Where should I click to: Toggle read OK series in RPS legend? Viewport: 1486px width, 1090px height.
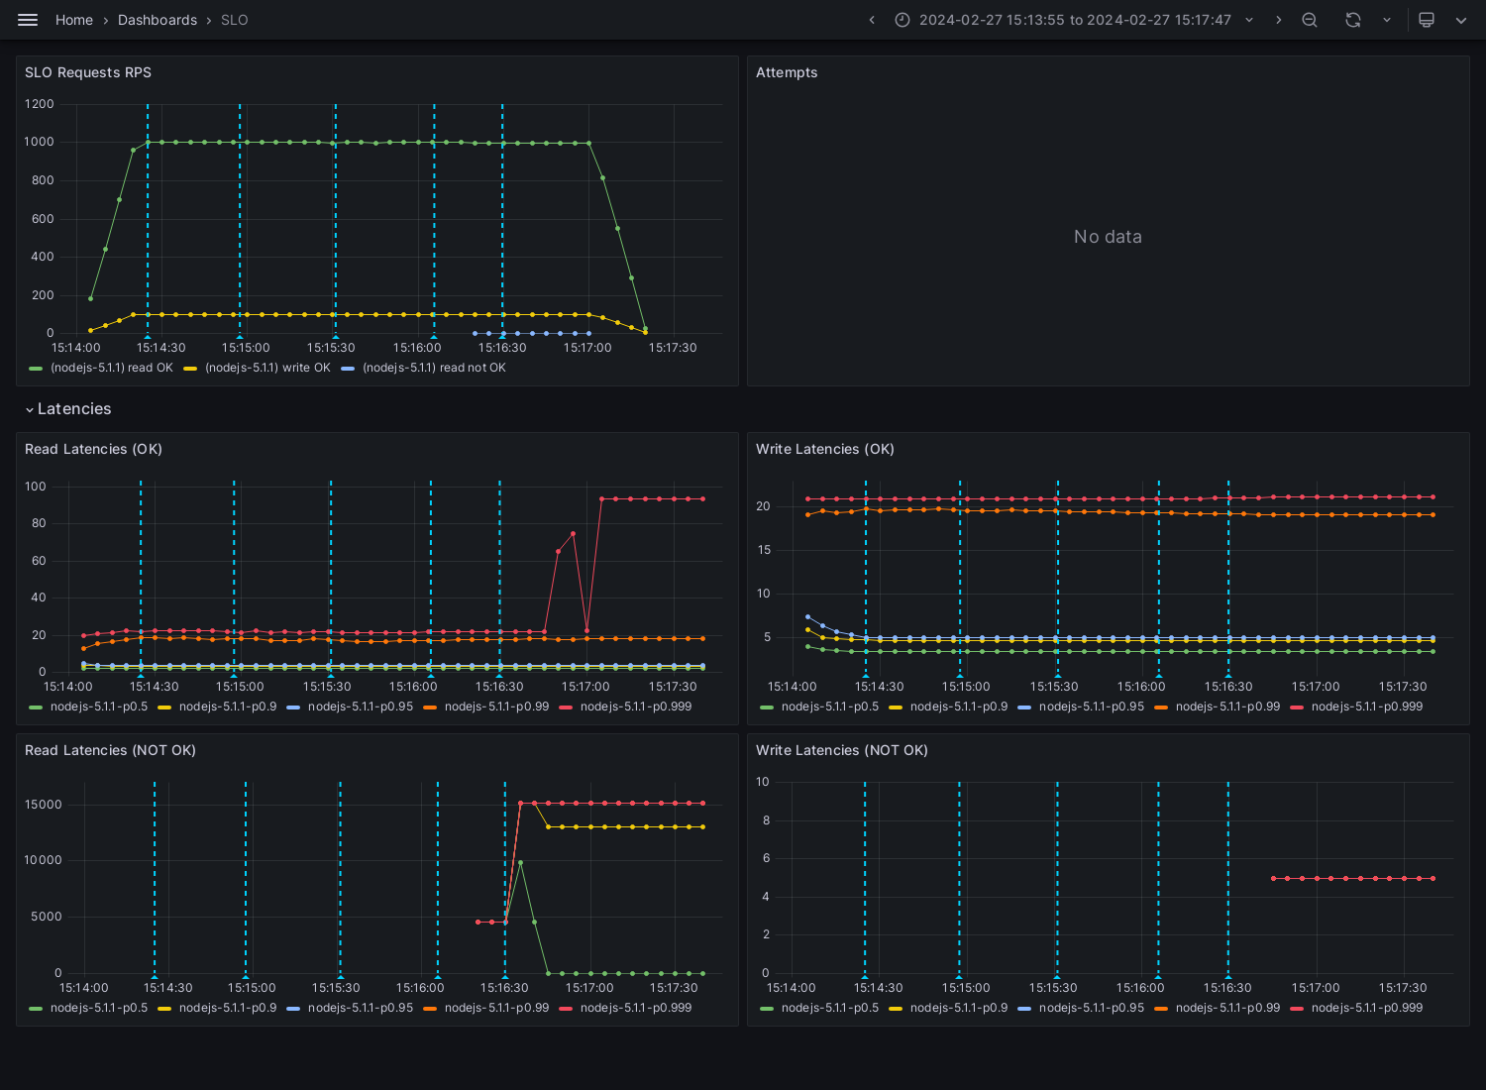(x=112, y=368)
